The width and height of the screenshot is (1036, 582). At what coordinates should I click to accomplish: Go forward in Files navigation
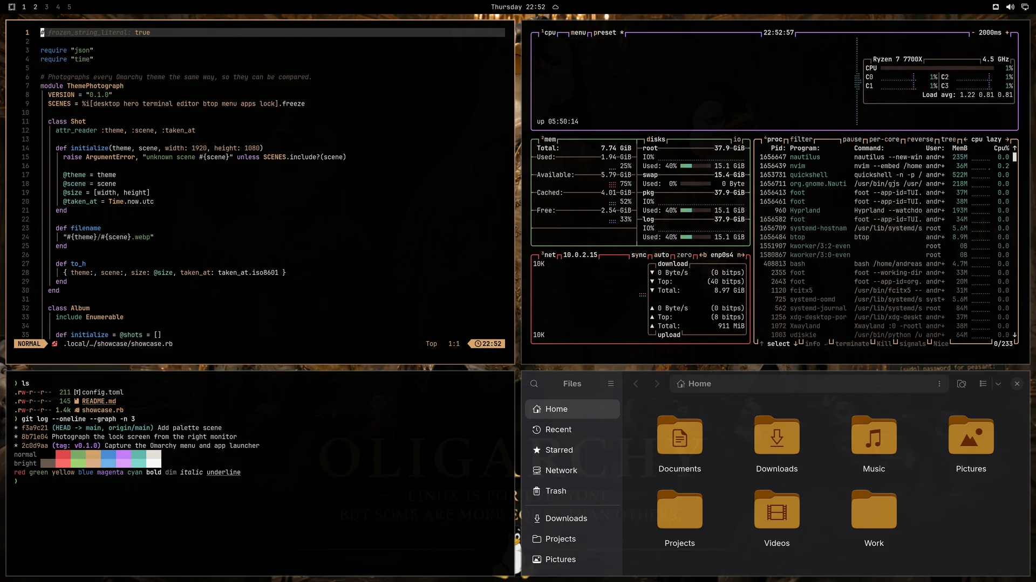pyautogui.click(x=657, y=384)
